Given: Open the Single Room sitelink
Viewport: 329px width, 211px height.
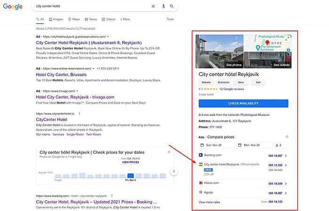Looking at the screenshot, I should tap(75, 135).
